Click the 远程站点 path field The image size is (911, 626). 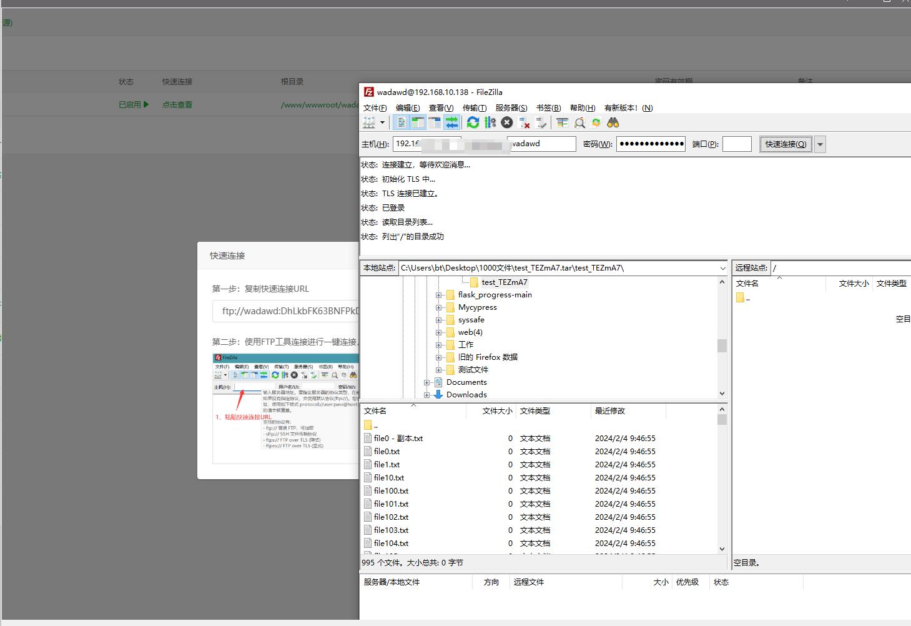click(x=840, y=267)
